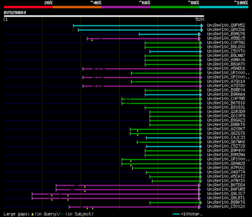Click the purple arrowhead ending the A5BDJ5 alignment
The image size is (252, 217).
pyautogui.click(x=200, y=38)
